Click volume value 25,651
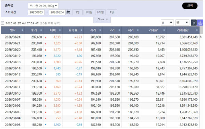 point(160,100)
